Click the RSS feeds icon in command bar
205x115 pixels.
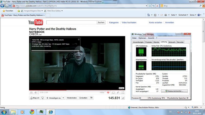pos(155,15)
